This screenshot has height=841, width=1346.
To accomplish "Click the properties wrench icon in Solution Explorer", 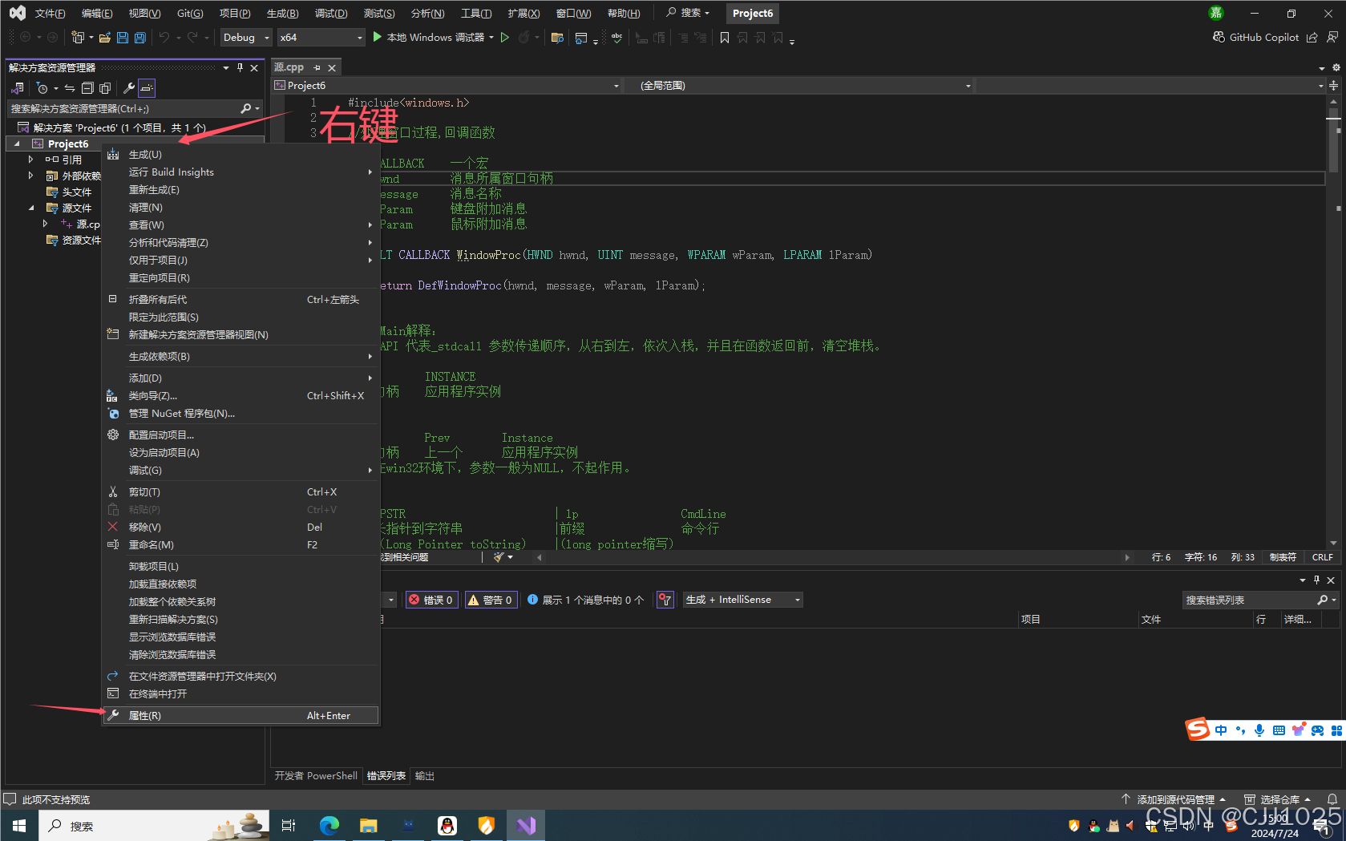I will click(129, 88).
